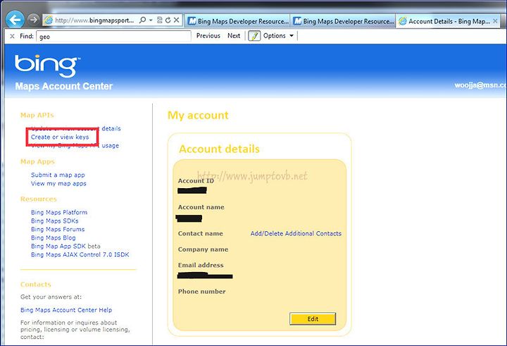This screenshot has height=346, width=507.
Task: Open Create or view keys link
Action: (x=60, y=137)
